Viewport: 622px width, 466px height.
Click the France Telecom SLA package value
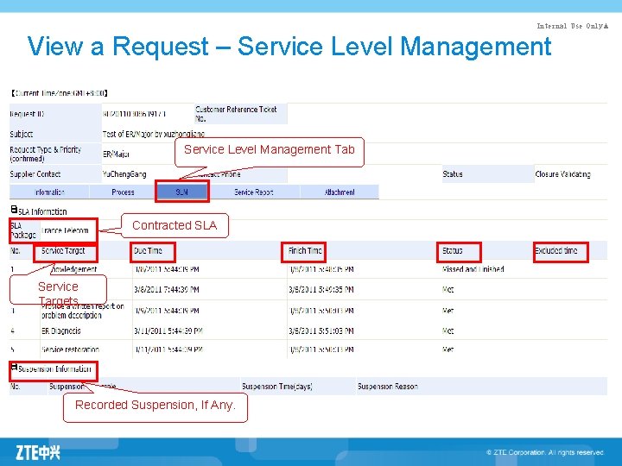[65, 230]
